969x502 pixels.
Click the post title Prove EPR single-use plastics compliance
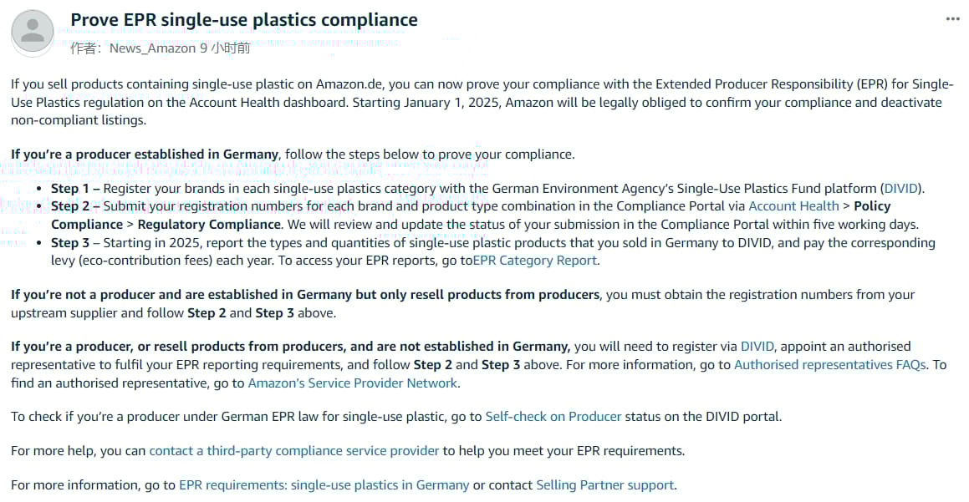(244, 20)
